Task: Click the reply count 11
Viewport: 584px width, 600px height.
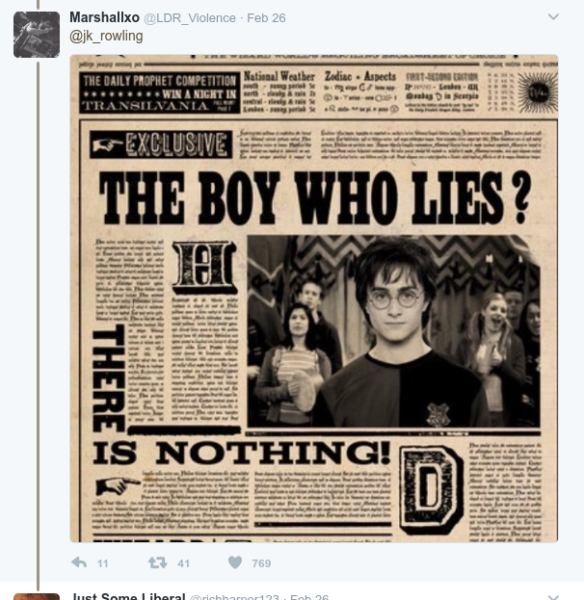Action: pyautogui.click(x=102, y=563)
